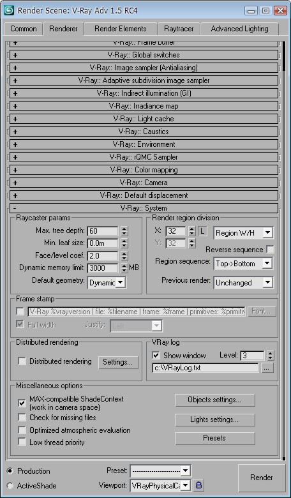Image resolution: width=291 pixels, height=498 pixels.
Task: Open the Advanced Lighting tab
Action: click(x=239, y=29)
